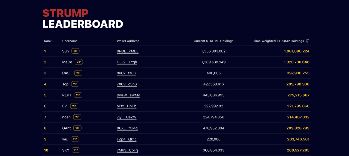
Task: Follow the 7X6V...cShS wallet address link
Action: 127,84
